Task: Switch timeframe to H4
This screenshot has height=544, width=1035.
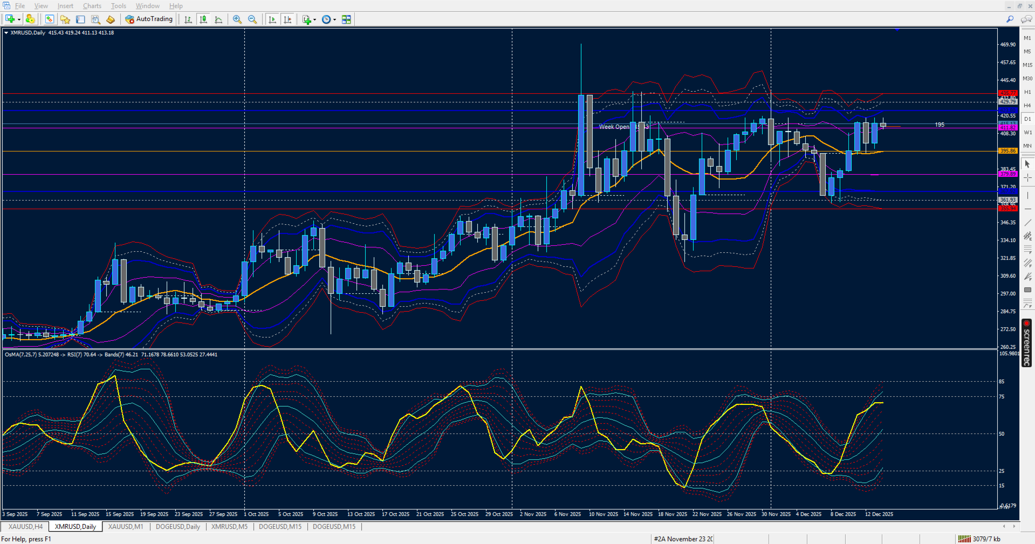Action: [1027, 106]
